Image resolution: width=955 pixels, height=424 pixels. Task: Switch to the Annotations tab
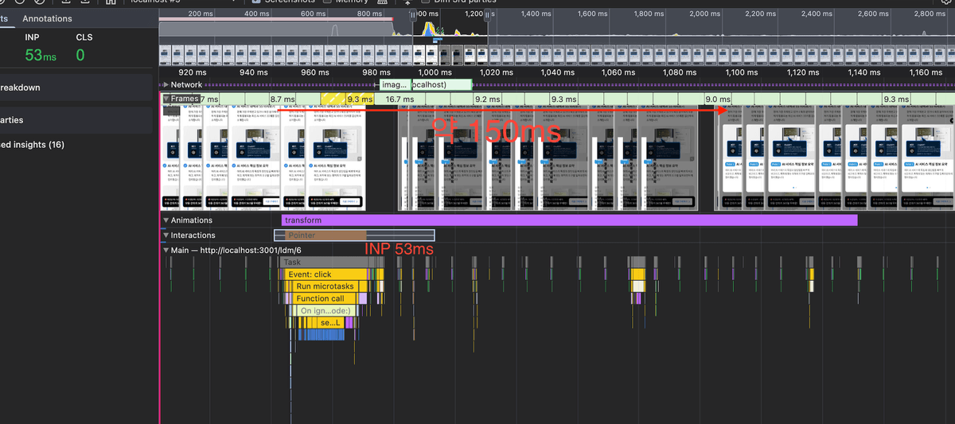pyautogui.click(x=47, y=18)
